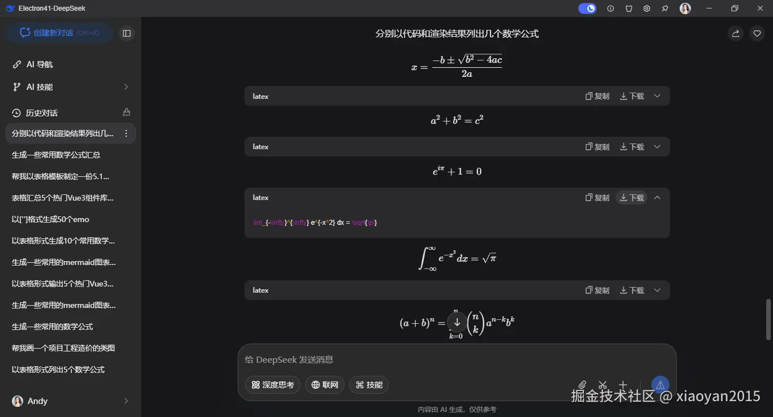The image size is (773, 417).
Task: Click the theme outfit icon in title bar
Action: (629, 8)
